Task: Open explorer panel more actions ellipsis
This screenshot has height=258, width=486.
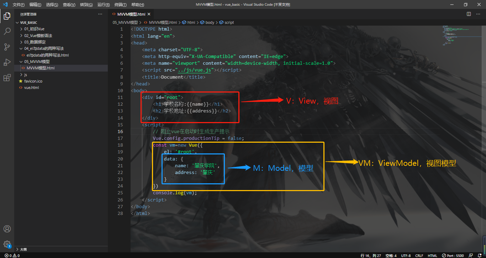Action: pyautogui.click(x=100, y=14)
